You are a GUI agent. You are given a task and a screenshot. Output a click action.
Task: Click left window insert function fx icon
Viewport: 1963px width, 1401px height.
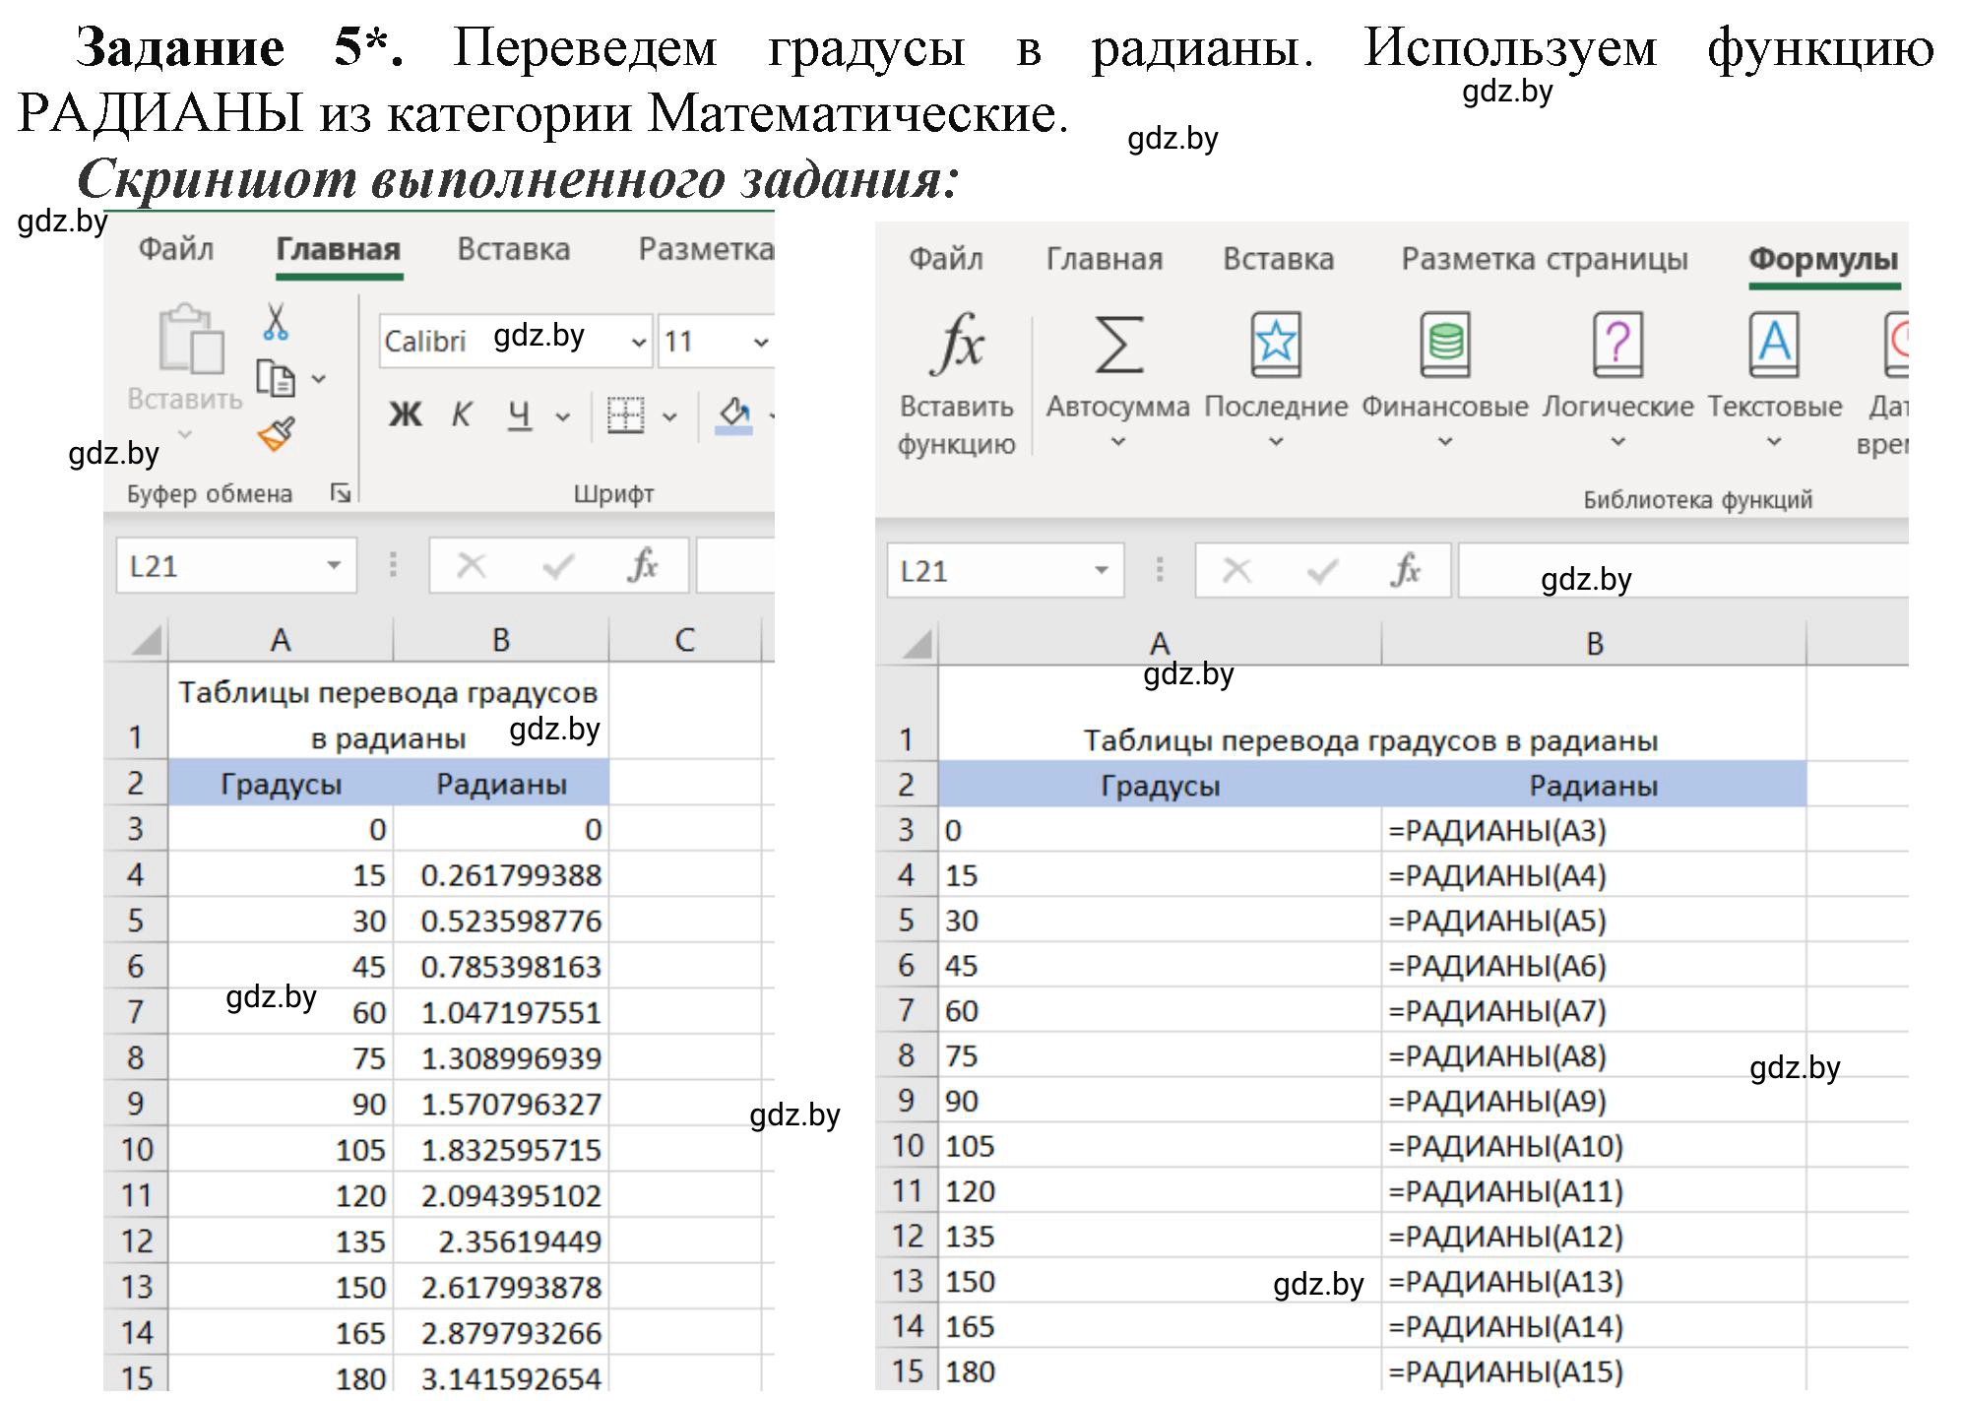pyautogui.click(x=643, y=565)
